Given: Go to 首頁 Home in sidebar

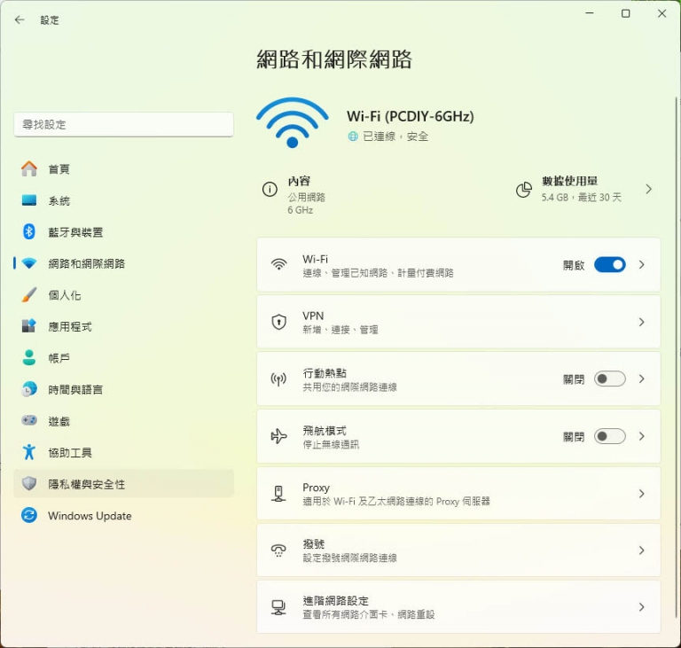Looking at the screenshot, I should (x=124, y=169).
